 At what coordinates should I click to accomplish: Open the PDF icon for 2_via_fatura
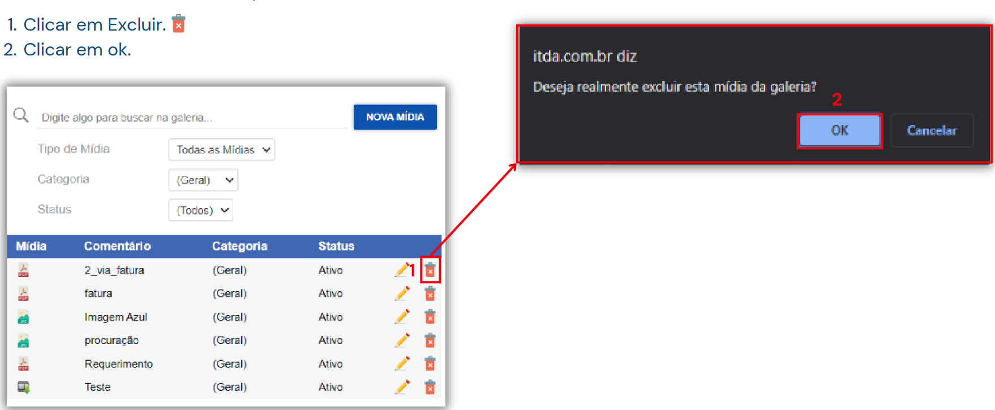point(23,270)
